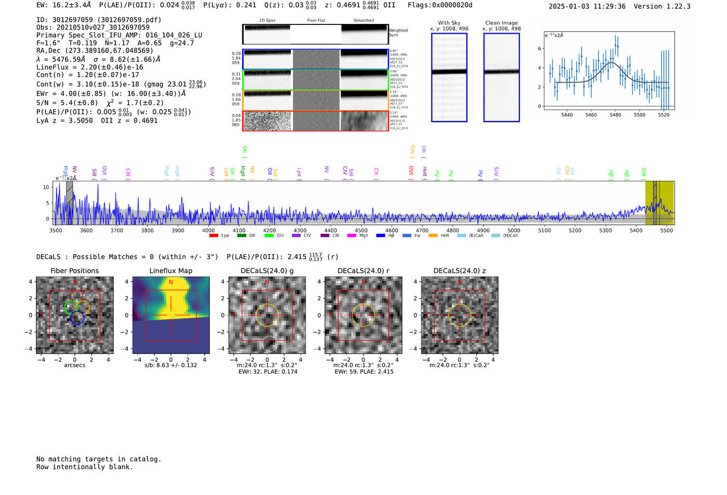Viewport: 727px width, 495px height.
Task: Click the yellow aperture circle in DECaLS r
Action: (x=363, y=315)
